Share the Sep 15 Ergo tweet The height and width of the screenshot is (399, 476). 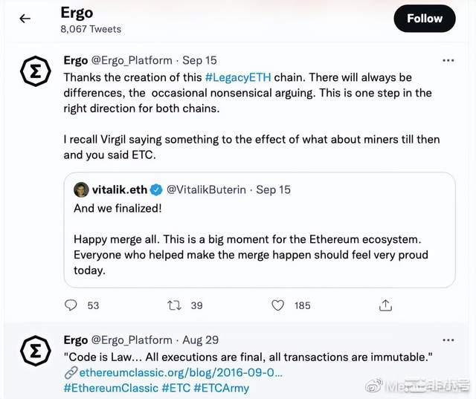click(x=385, y=305)
